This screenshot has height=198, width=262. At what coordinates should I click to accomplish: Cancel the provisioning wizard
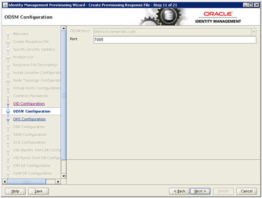[247, 191]
